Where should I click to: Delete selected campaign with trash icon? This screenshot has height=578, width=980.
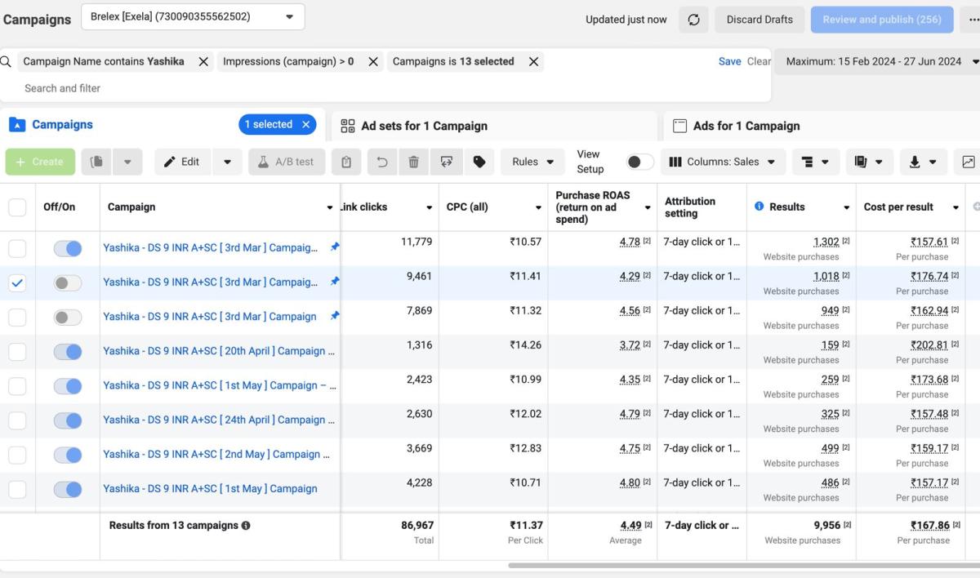click(x=413, y=162)
